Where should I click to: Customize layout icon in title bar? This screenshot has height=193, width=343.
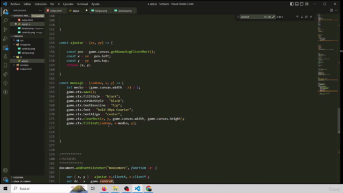[x=307, y=4]
